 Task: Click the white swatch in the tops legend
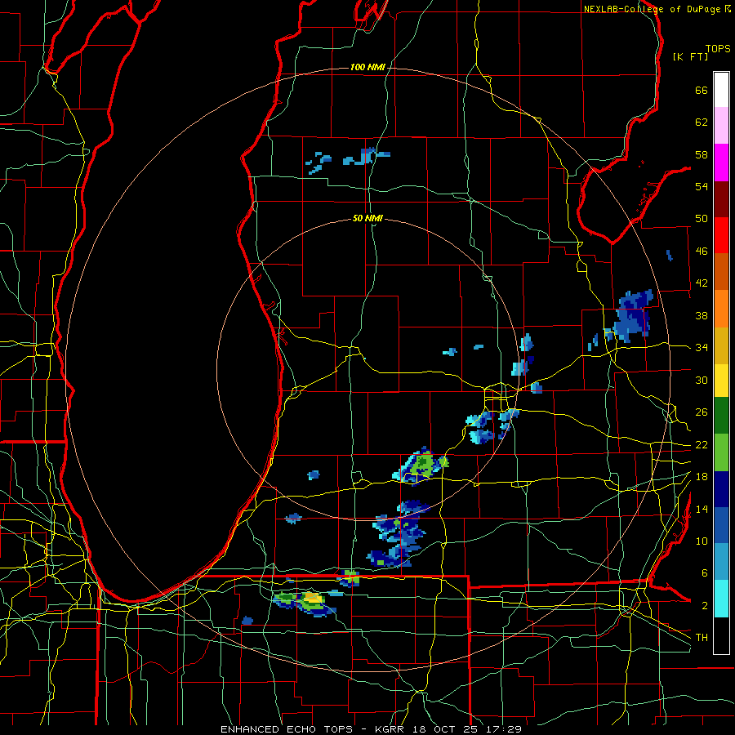pos(721,90)
